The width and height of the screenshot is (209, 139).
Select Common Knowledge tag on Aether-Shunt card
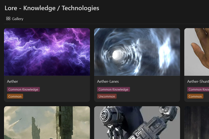pyautogui.click(x=198, y=89)
